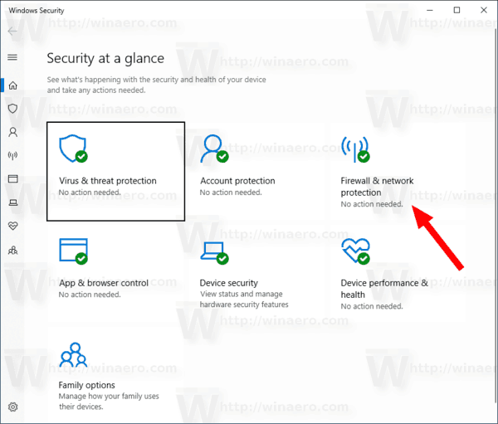Open the hamburger navigation menu
The width and height of the screenshot is (498, 424).
(x=12, y=57)
